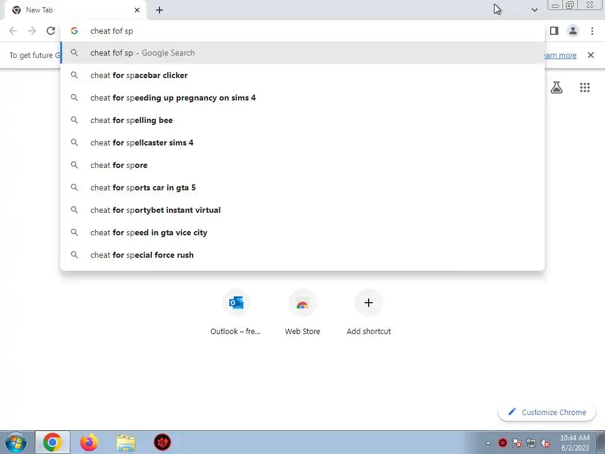This screenshot has width=605, height=454.
Task: Select the New Tab tab
Action: click(x=75, y=10)
